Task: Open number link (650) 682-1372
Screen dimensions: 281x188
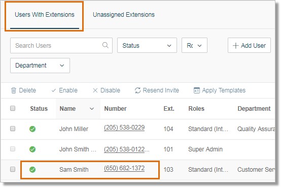Action: coord(124,168)
